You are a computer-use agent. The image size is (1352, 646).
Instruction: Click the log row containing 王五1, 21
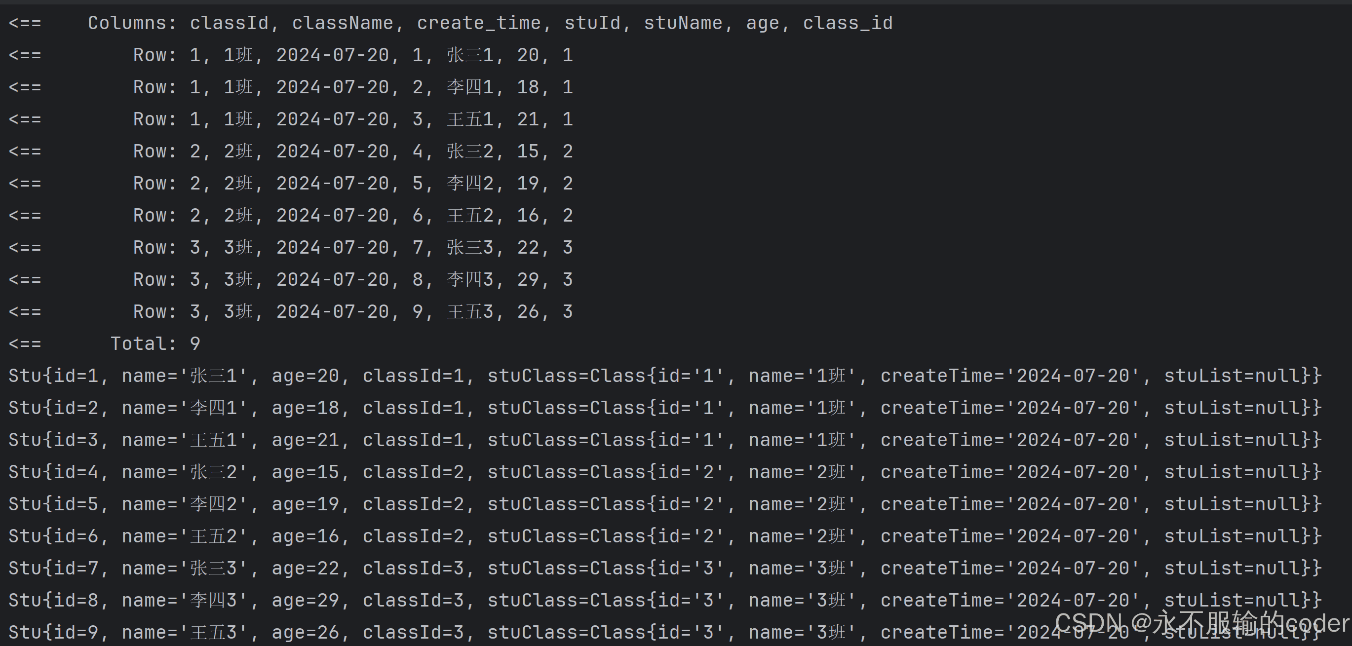pos(291,119)
